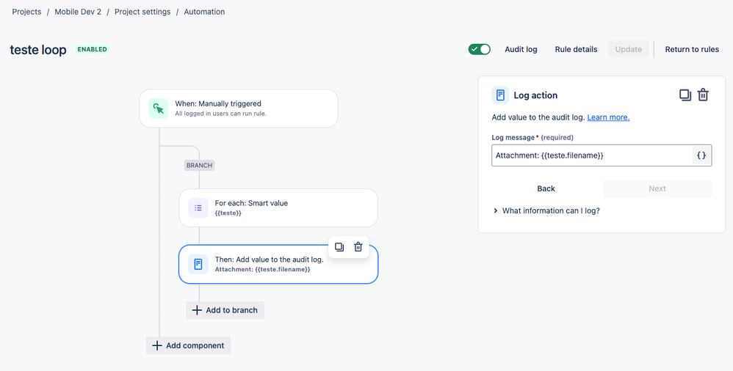
Task: Open Rule details
Action: click(576, 49)
